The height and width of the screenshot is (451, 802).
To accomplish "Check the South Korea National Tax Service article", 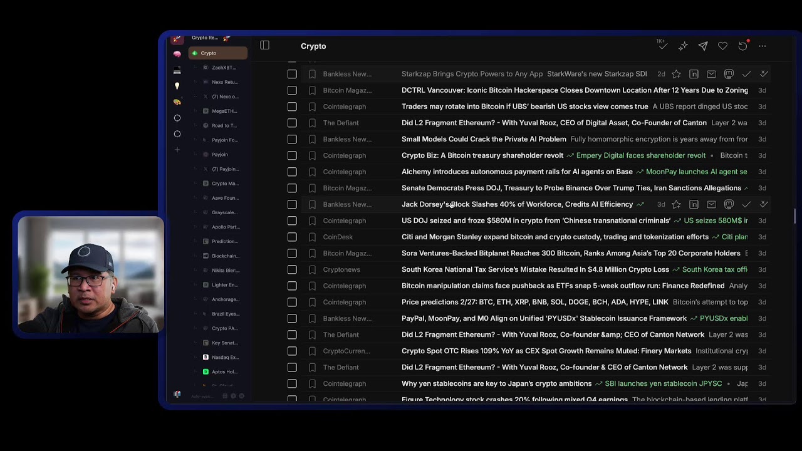I will pos(292,269).
